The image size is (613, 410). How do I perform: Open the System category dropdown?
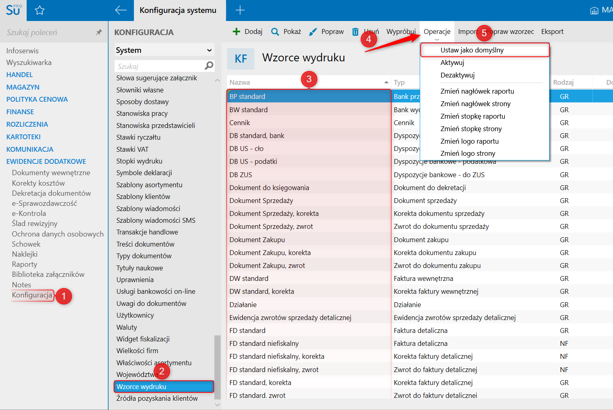pyautogui.click(x=164, y=50)
